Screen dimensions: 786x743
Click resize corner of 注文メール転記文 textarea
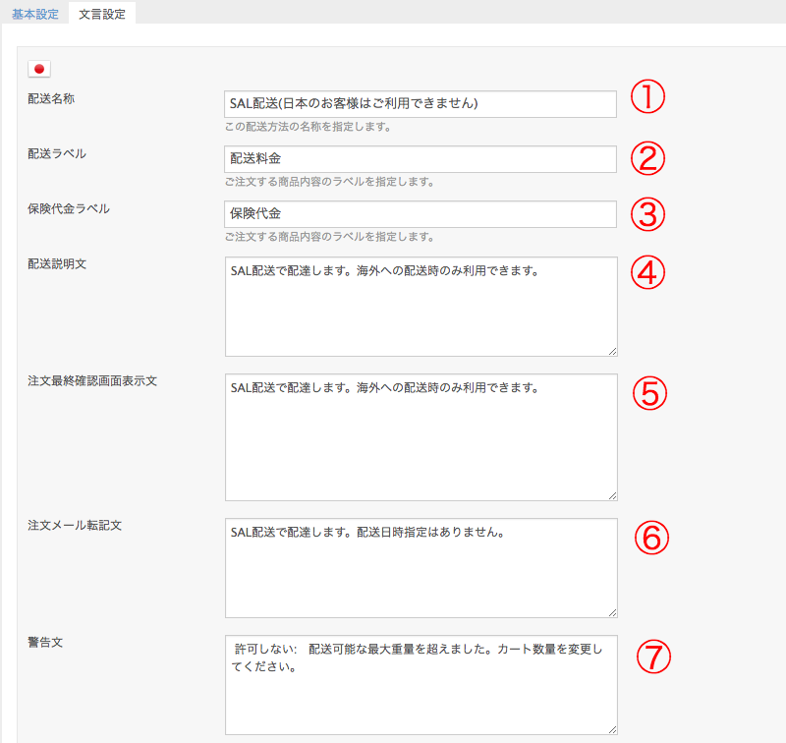(612, 612)
